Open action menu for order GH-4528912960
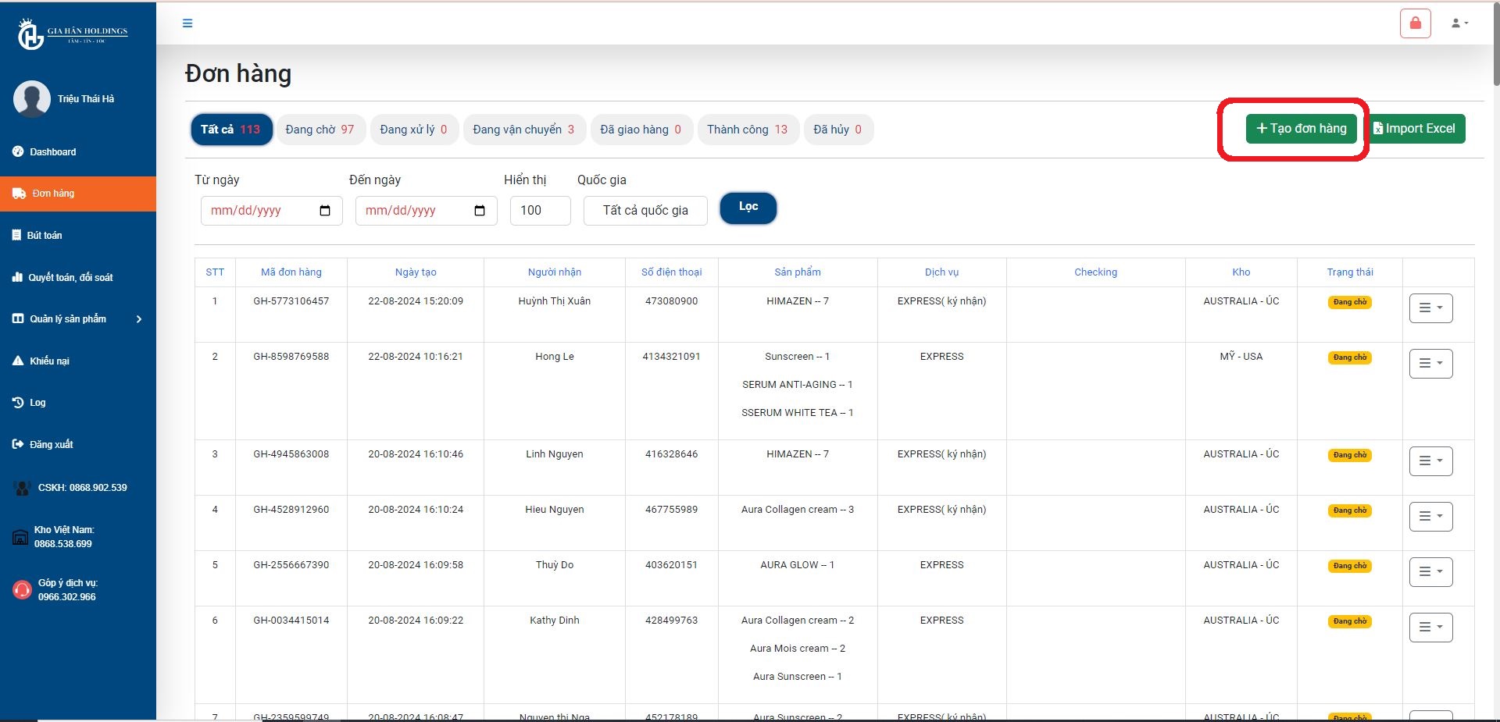Image resolution: width=1500 pixels, height=722 pixels. click(x=1430, y=517)
